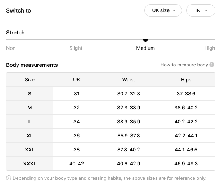This screenshot has width=224, height=183.
Task: Click the Hips column header
Action: pyautogui.click(x=186, y=80)
